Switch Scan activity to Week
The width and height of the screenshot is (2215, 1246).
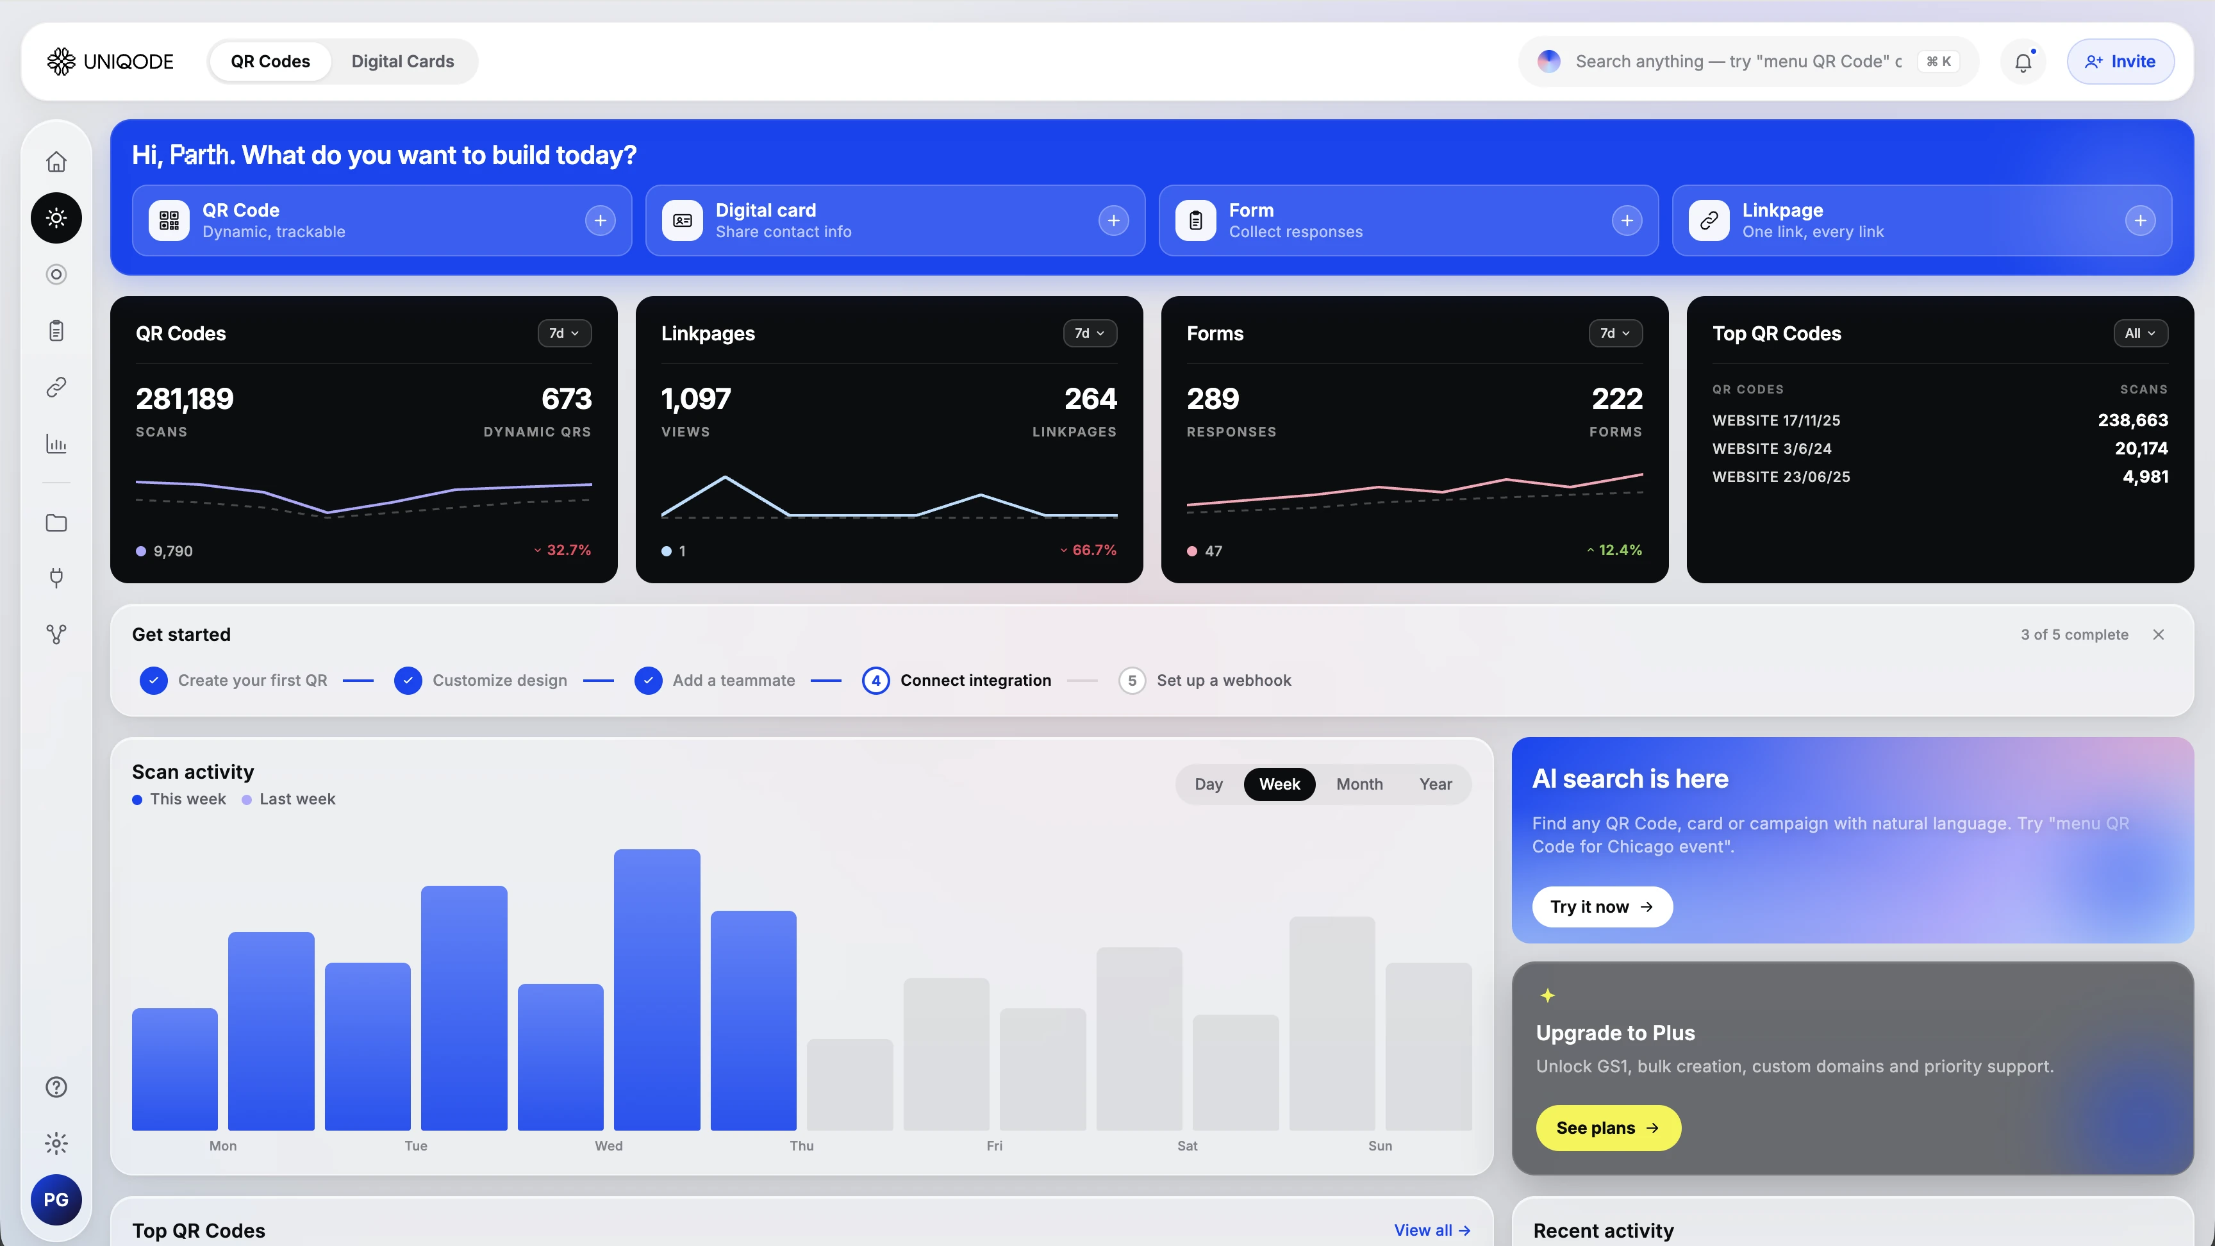click(1279, 785)
